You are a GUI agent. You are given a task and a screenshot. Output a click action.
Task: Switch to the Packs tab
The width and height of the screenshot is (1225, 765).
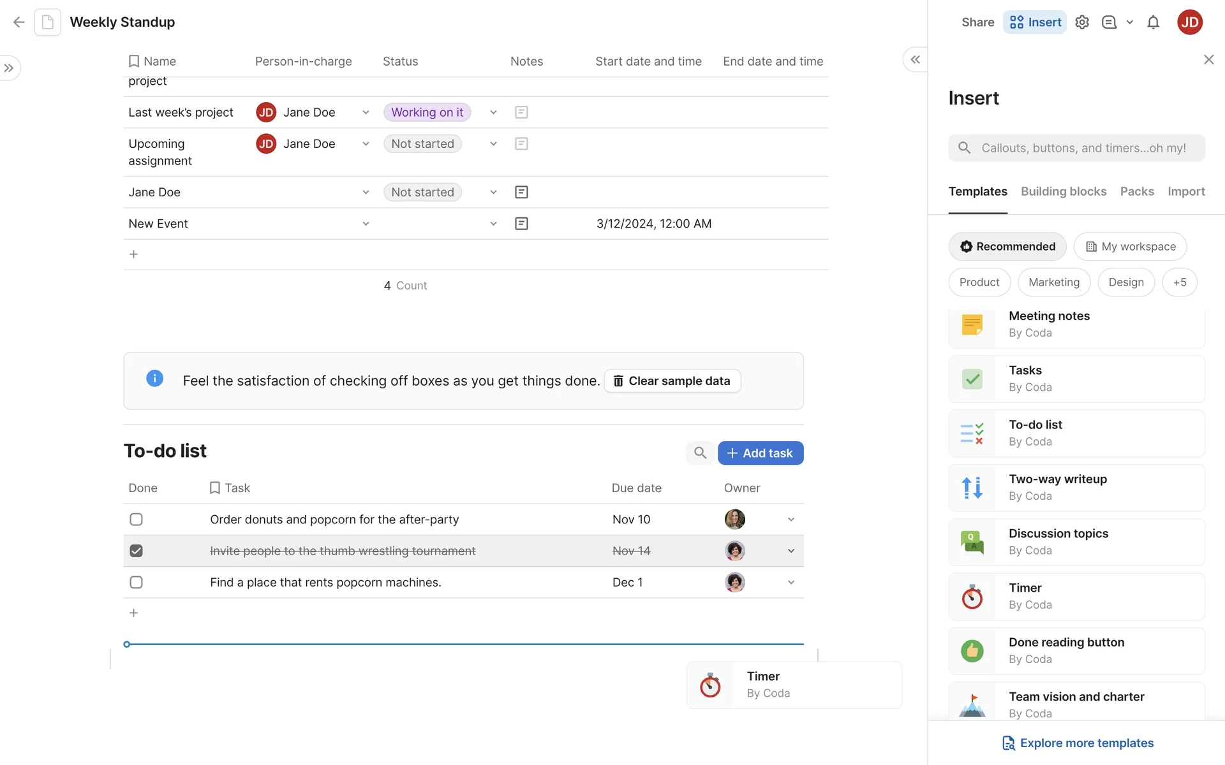click(1136, 191)
